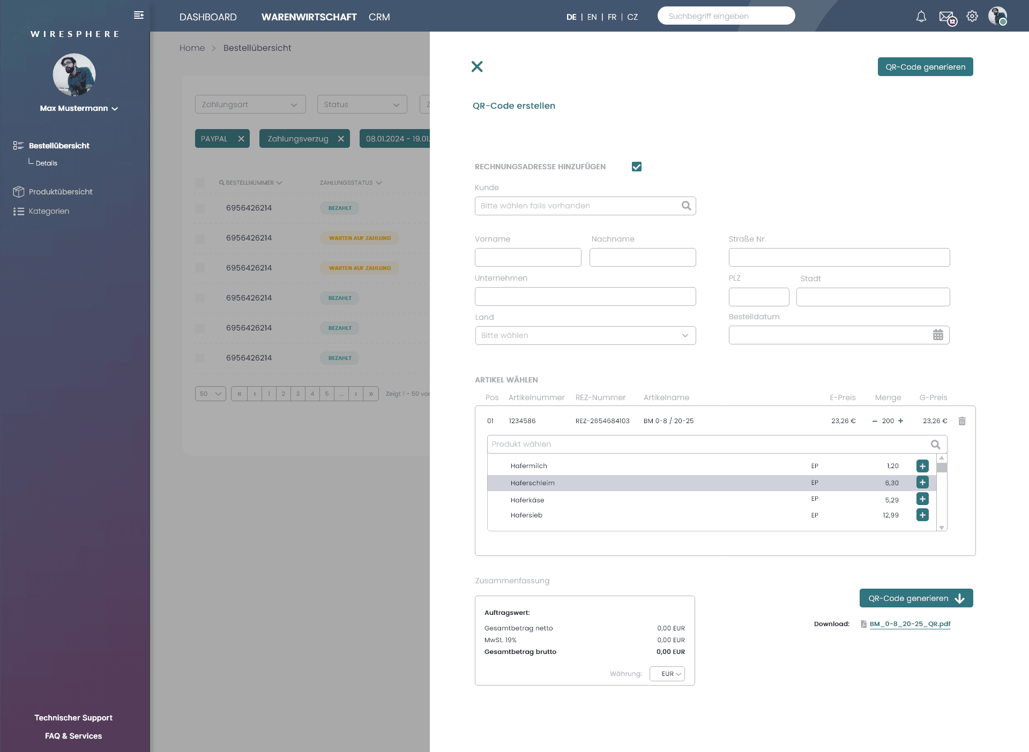Open settings gear in header
The width and height of the screenshot is (1029, 752).
pyautogui.click(x=972, y=17)
